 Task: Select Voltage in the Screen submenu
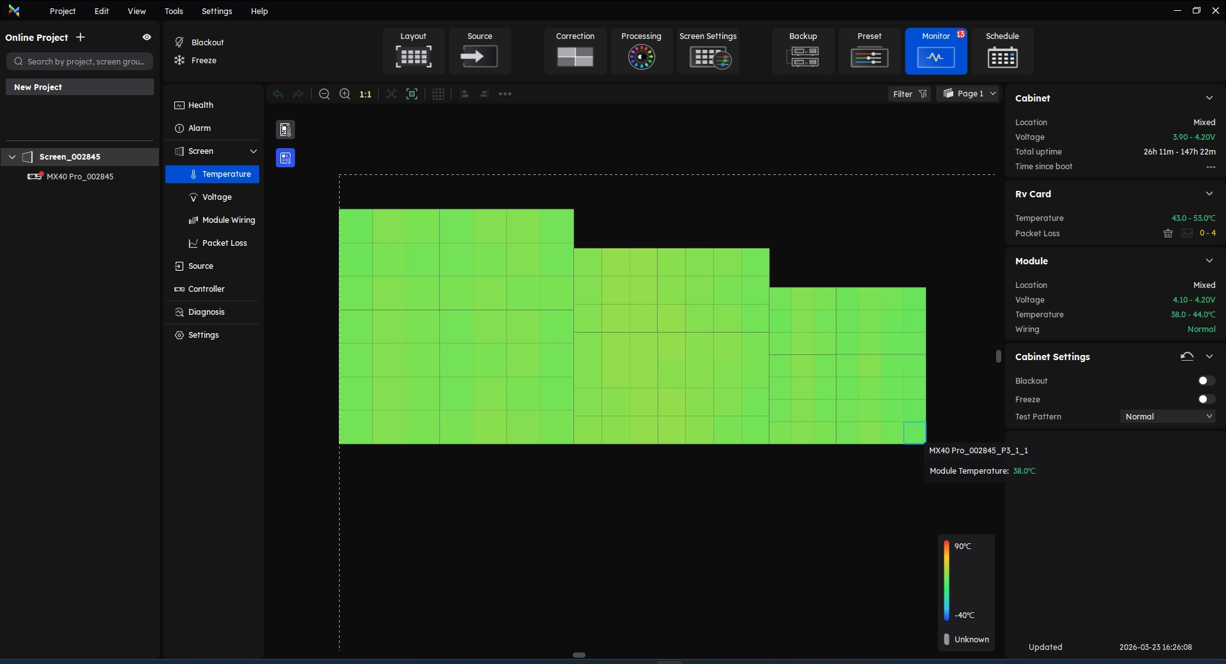coord(216,197)
